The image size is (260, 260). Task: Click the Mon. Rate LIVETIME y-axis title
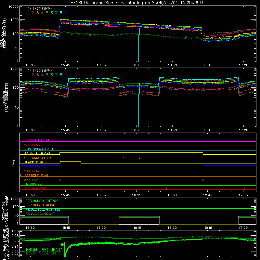click(6, 245)
